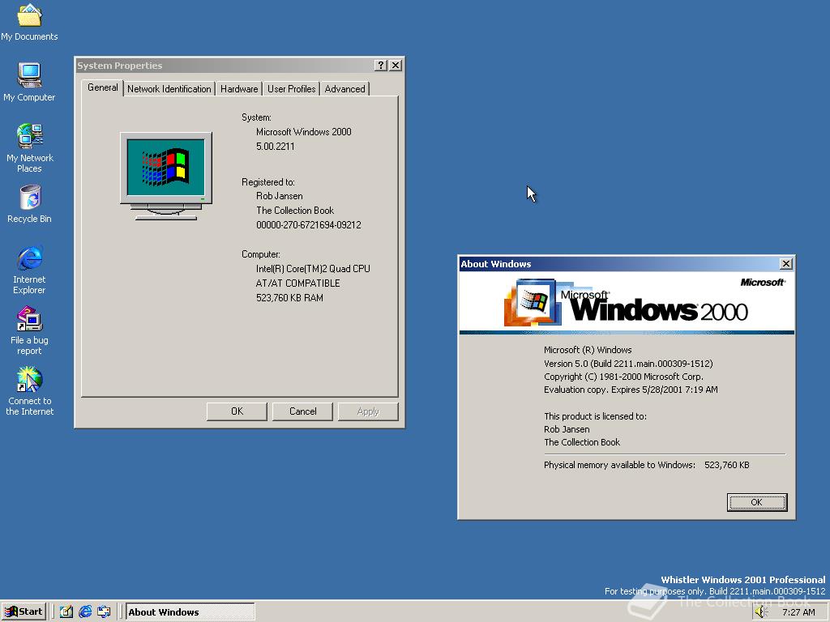Screen dimensions: 830x622
Task: Open My Network Places icon
Action: click(x=29, y=148)
